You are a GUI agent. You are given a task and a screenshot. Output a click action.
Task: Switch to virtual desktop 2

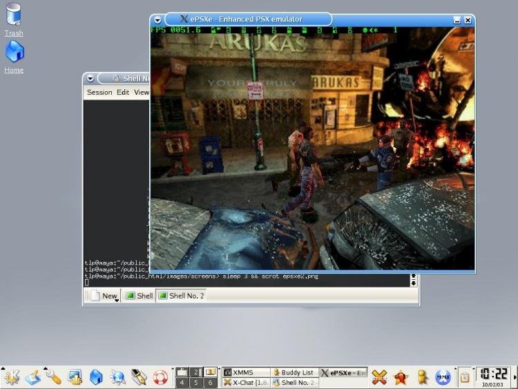(196, 372)
